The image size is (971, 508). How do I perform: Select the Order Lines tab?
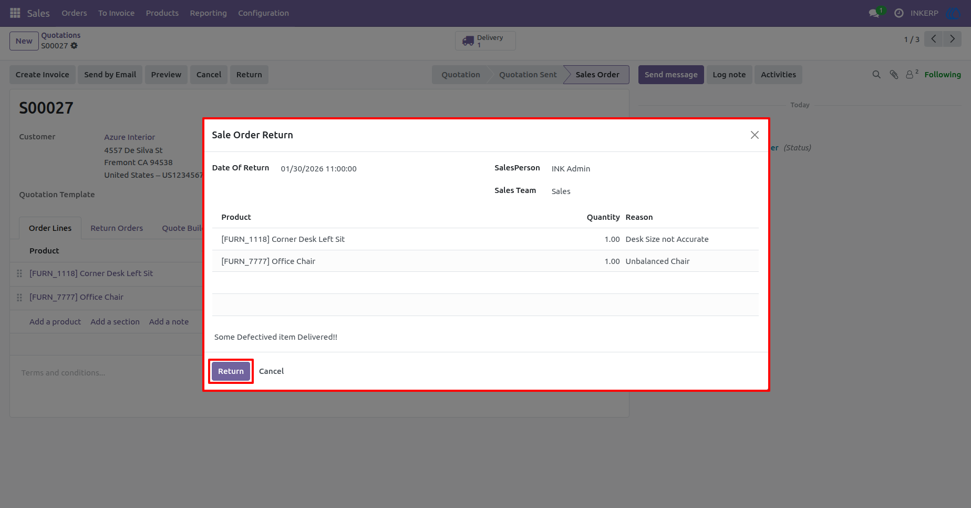50,228
